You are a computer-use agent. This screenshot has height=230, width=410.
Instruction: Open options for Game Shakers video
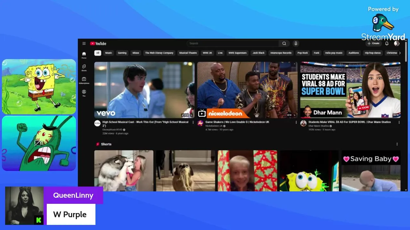[296, 122]
